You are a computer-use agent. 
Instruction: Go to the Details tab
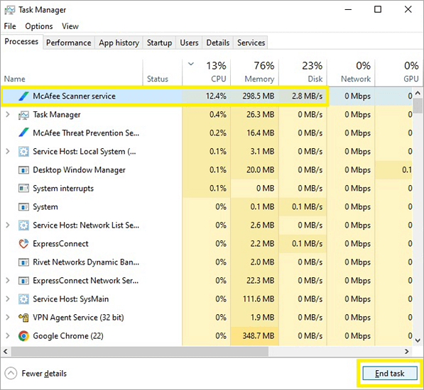217,43
